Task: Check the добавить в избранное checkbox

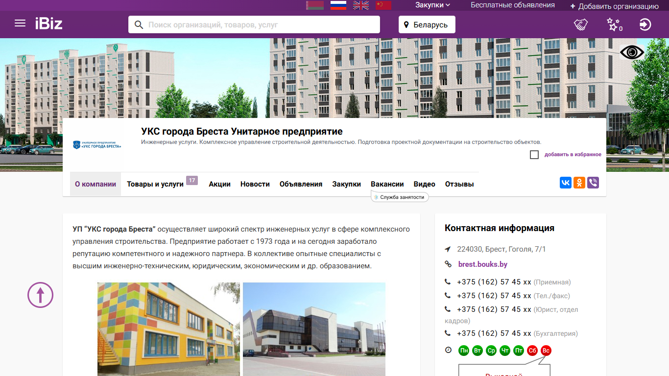Action: point(534,155)
